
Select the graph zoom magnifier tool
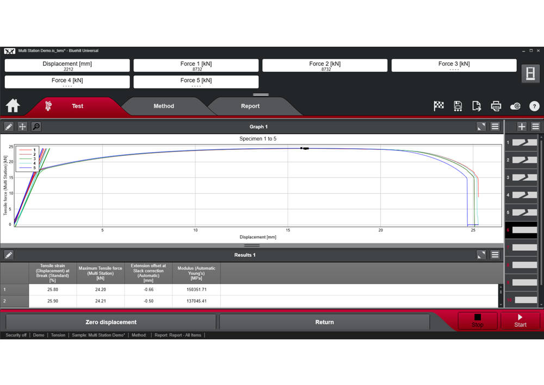click(36, 127)
